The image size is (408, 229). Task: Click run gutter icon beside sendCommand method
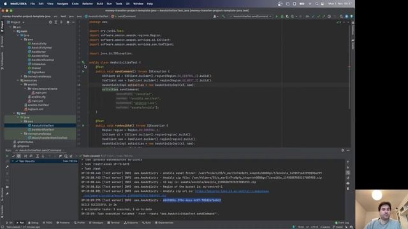pos(84,71)
